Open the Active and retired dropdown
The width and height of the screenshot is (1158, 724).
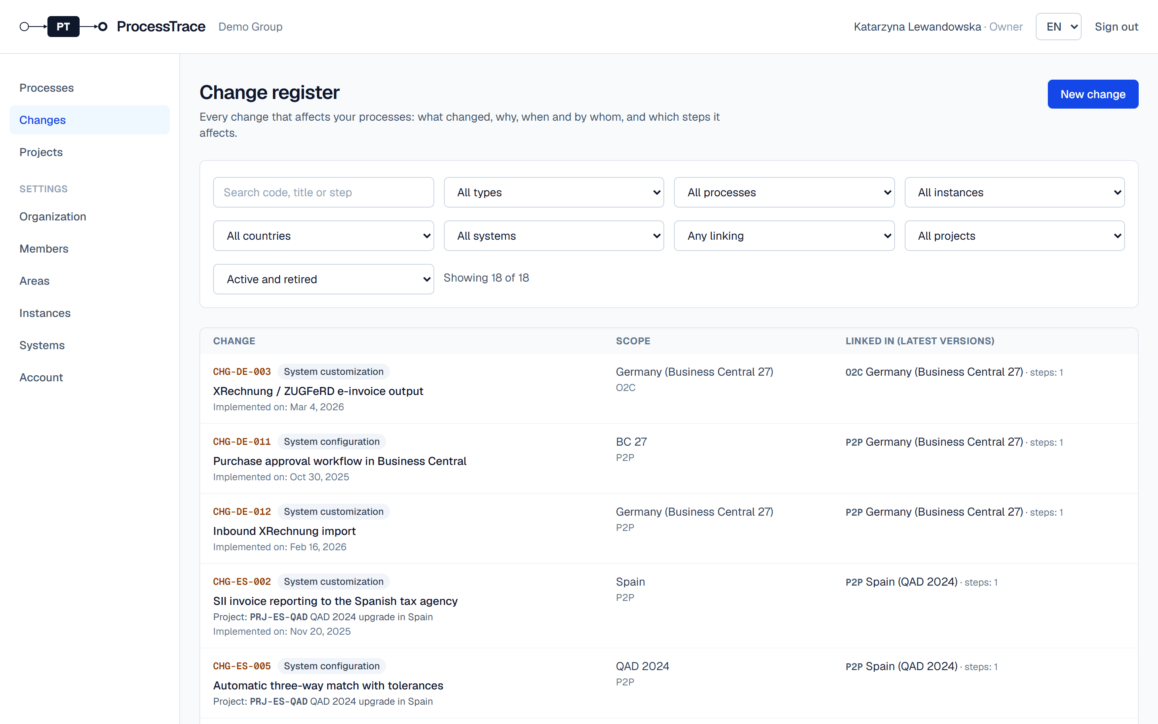tap(323, 279)
